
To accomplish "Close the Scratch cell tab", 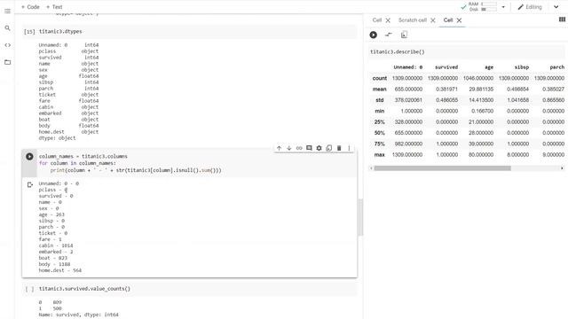I will tap(433, 20).
